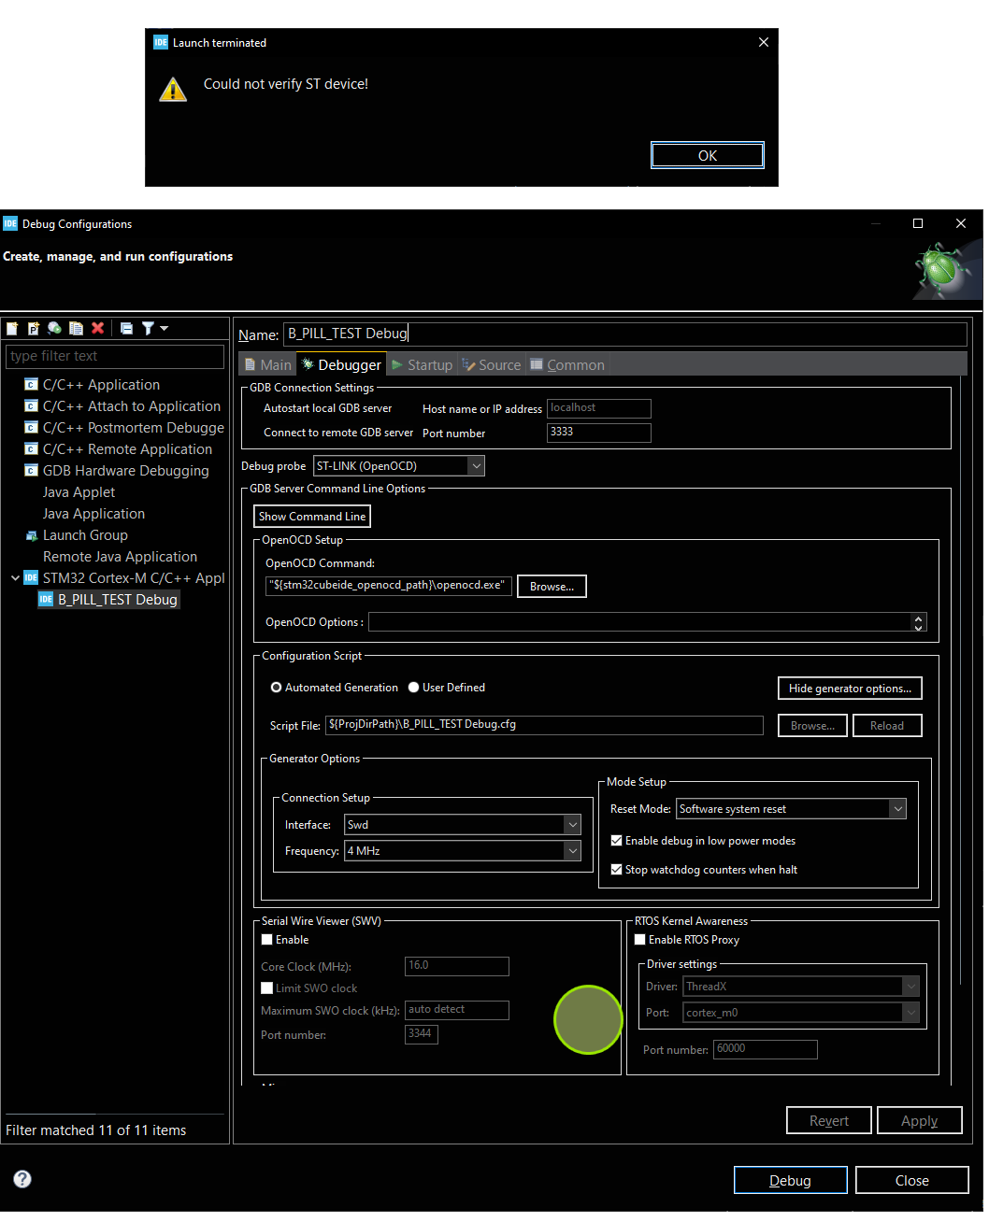This screenshot has height=1222, width=989.
Task: Switch to the Common tab
Action: coord(567,365)
